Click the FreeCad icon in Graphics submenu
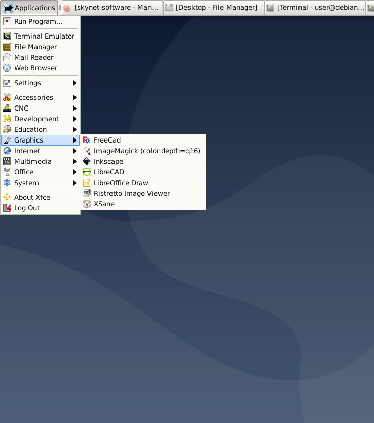 pyautogui.click(x=87, y=140)
